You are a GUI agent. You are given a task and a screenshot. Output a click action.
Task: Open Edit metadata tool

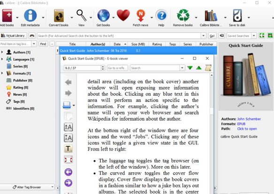[x=30, y=16]
